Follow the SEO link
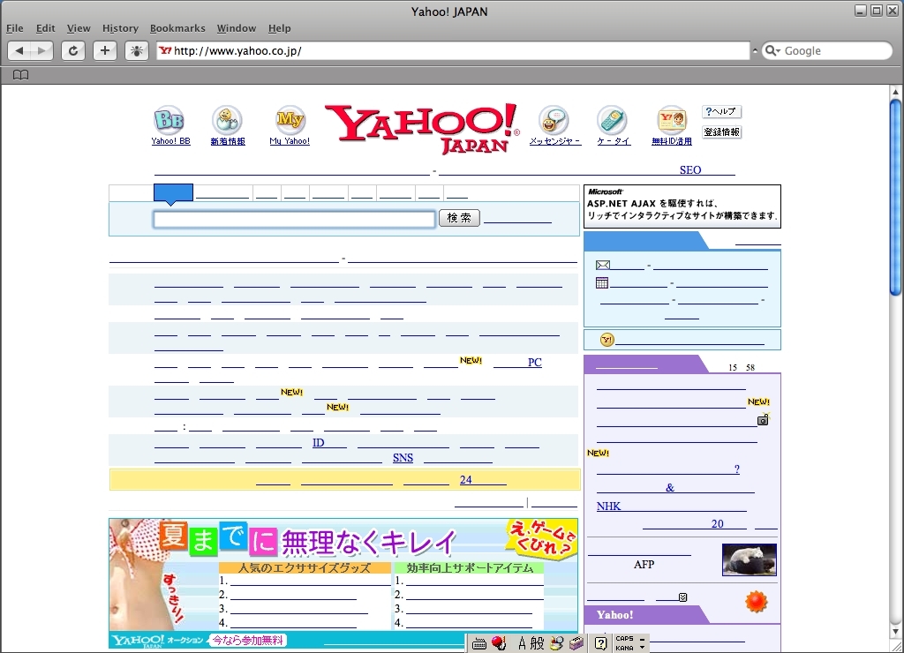The width and height of the screenshot is (904, 653). click(690, 170)
